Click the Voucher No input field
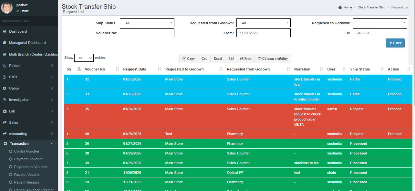This screenshot has height=191, width=415. pyautogui.click(x=147, y=33)
